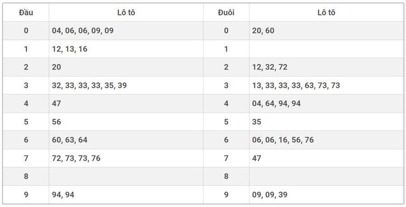This screenshot has width=406, height=207.
Task: Click the "13, 33, 33, 33, 63, 73, 73" cell
Action: pyautogui.click(x=296, y=85)
